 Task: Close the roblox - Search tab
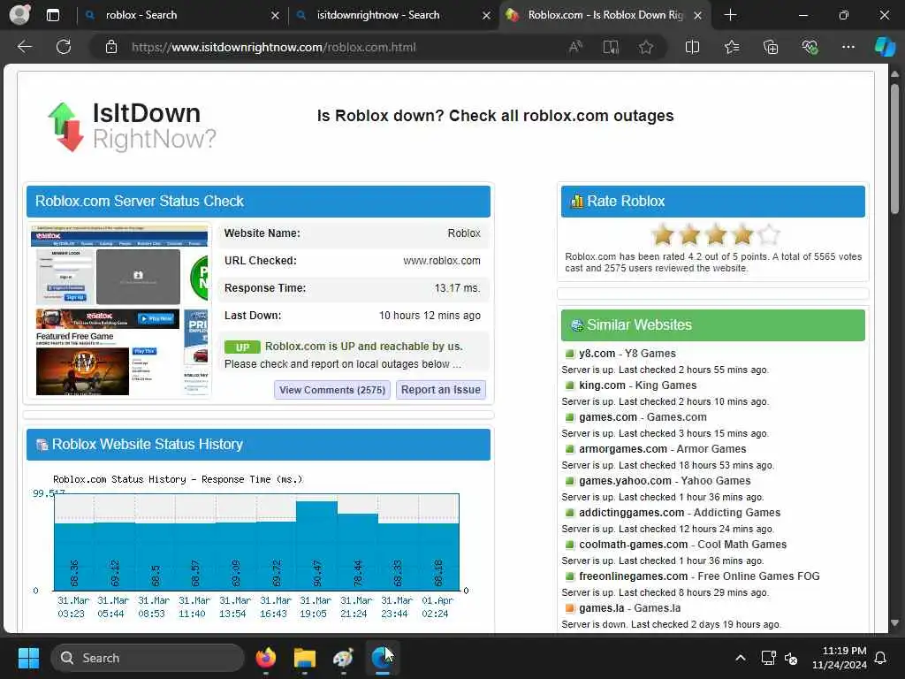coord(276,16)
